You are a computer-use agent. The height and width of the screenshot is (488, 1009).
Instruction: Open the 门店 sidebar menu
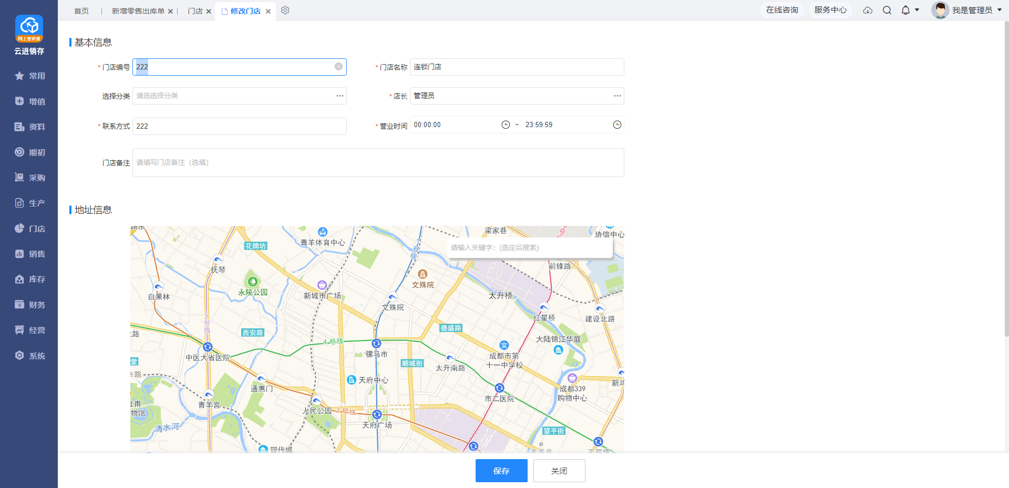click(x=29, y=229)
